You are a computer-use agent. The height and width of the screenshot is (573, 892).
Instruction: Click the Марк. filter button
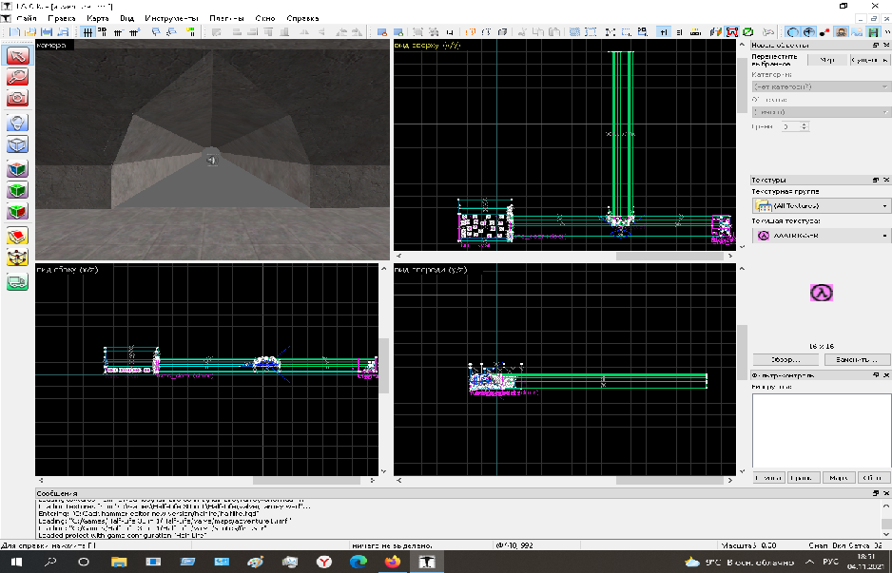point(839,478)
